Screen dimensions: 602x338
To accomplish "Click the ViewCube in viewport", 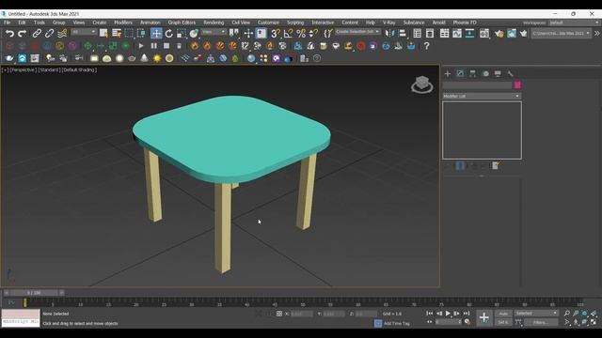I will click(x=422, y=84).
